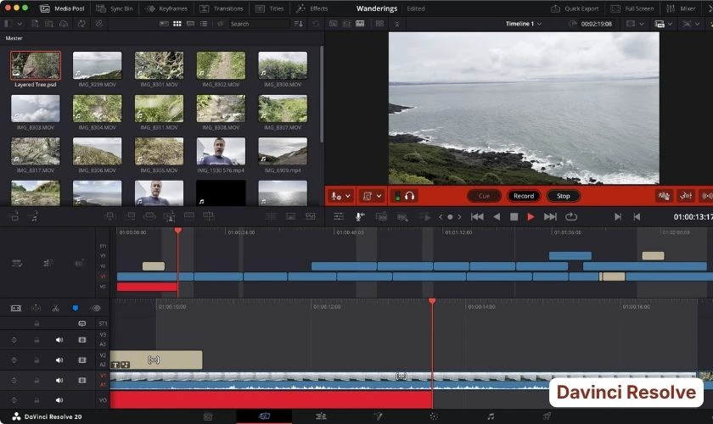This screenshot has height=424, width=713.
Task: Click the Cue button
Action: click(x=484, y=196)
